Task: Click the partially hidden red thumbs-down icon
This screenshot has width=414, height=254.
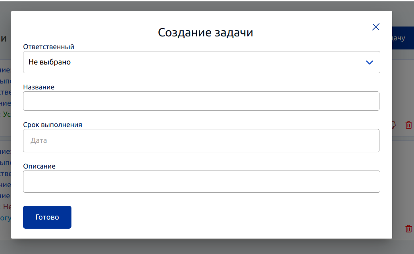Action: point(394,125)
